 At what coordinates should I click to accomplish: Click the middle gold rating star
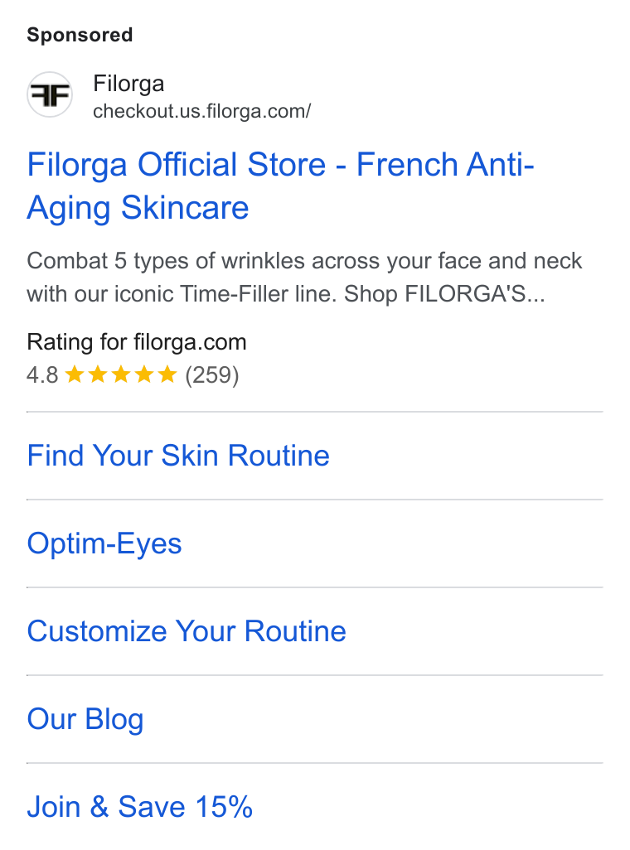pos(120,374)
